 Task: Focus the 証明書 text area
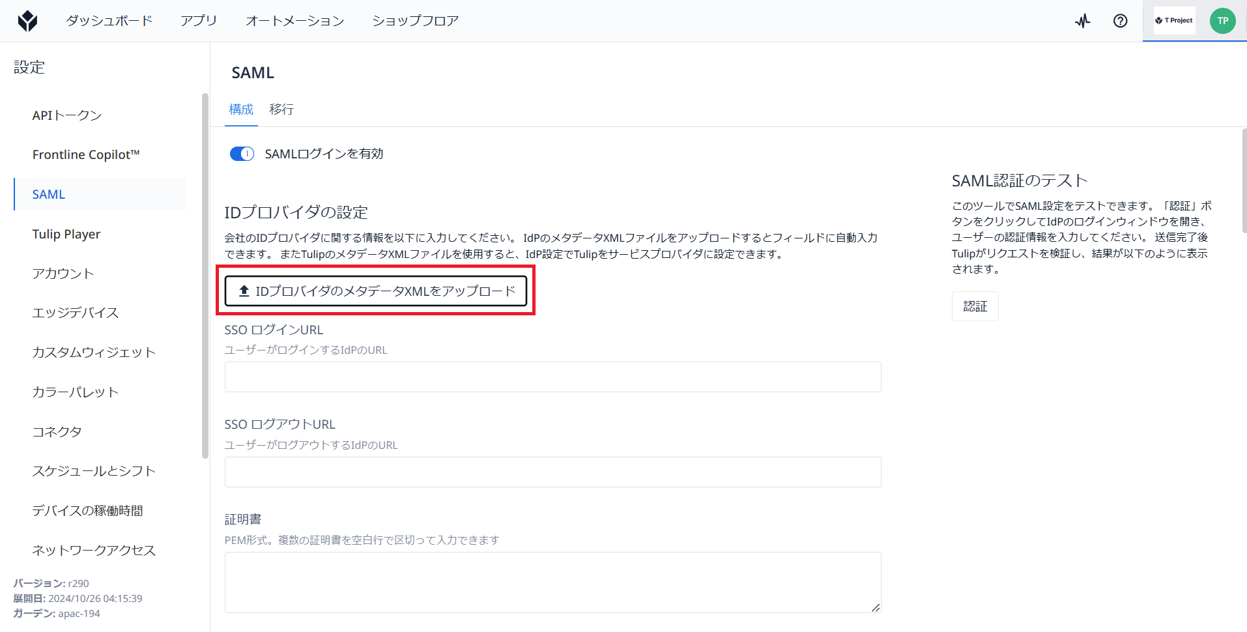(552, 582)
